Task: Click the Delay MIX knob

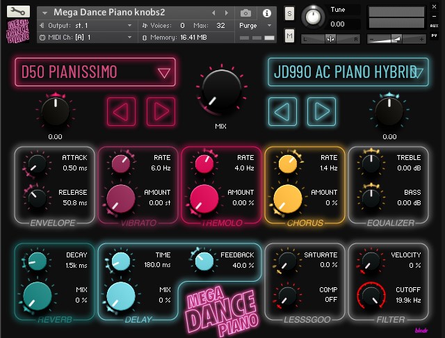Action: point(121,296)
